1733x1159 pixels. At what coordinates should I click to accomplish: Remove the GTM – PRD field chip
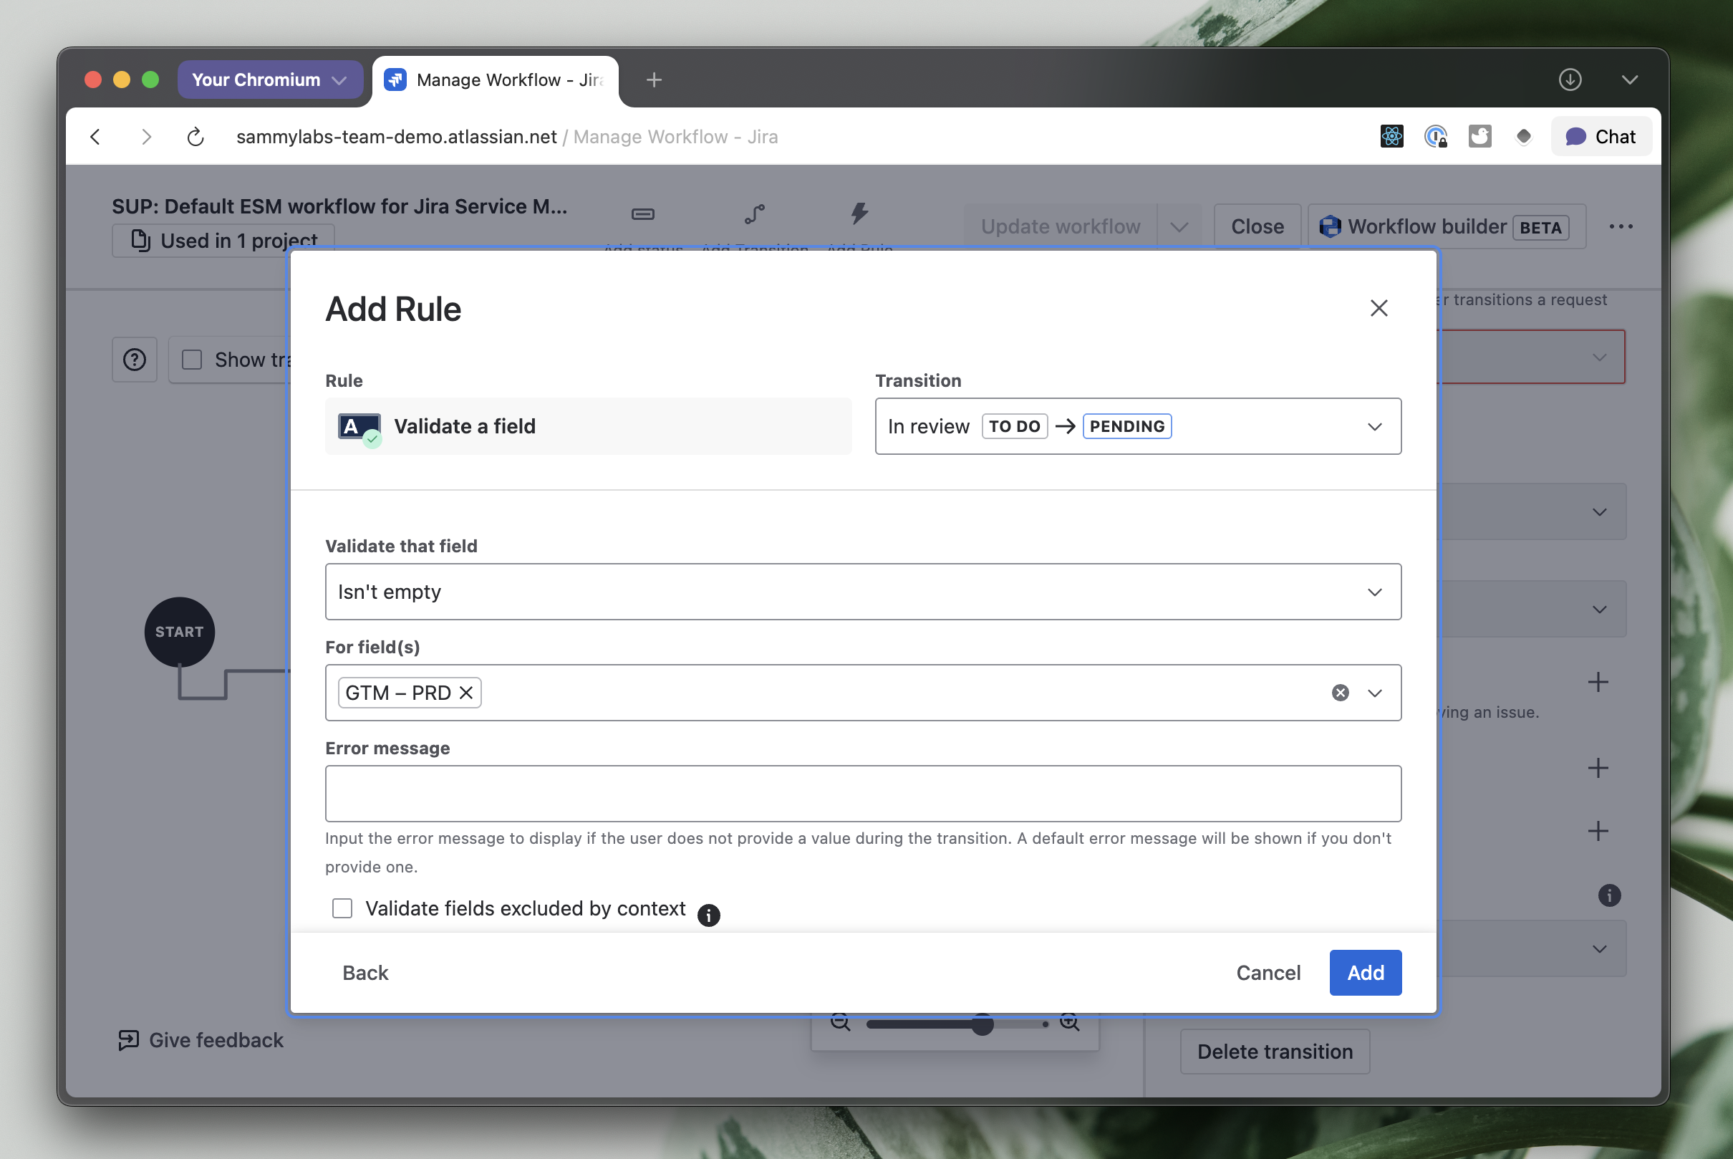[465, 693]
